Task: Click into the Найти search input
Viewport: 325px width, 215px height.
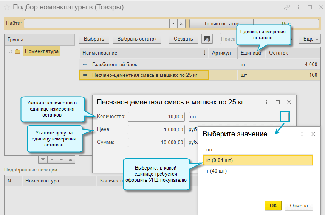Action: pyautogui.click(x=97, y=24)
